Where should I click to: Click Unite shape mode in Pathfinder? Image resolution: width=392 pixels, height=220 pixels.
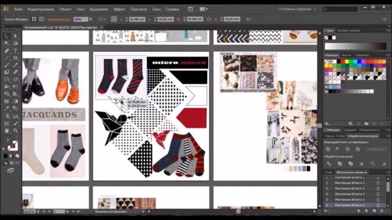[328, 149]
